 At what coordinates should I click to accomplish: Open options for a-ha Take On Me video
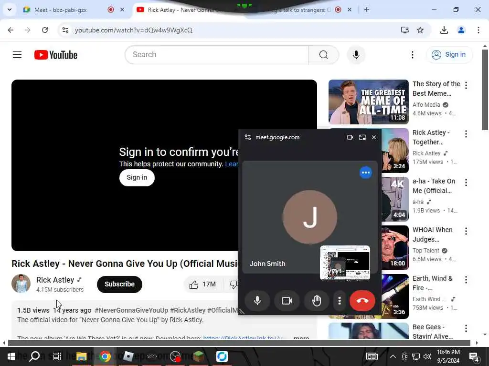pos(466,183)
